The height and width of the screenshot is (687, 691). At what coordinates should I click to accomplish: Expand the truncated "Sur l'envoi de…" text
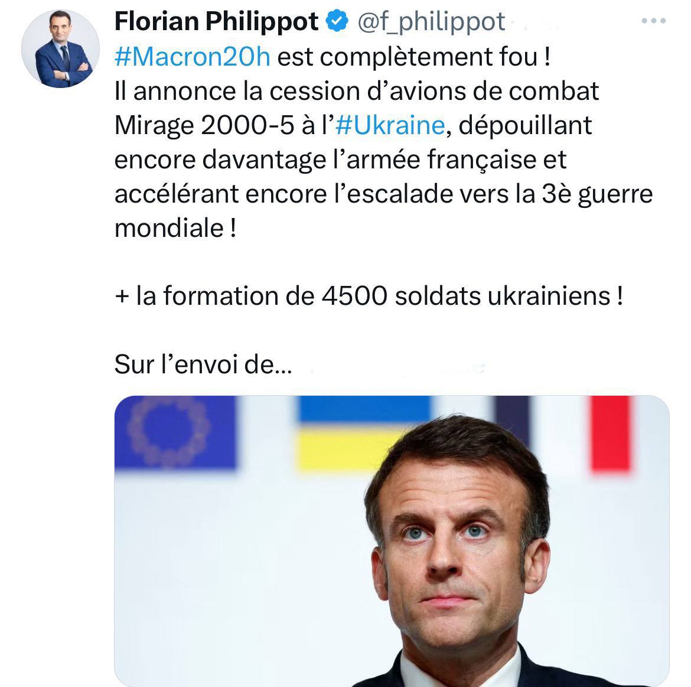[203, 365]
